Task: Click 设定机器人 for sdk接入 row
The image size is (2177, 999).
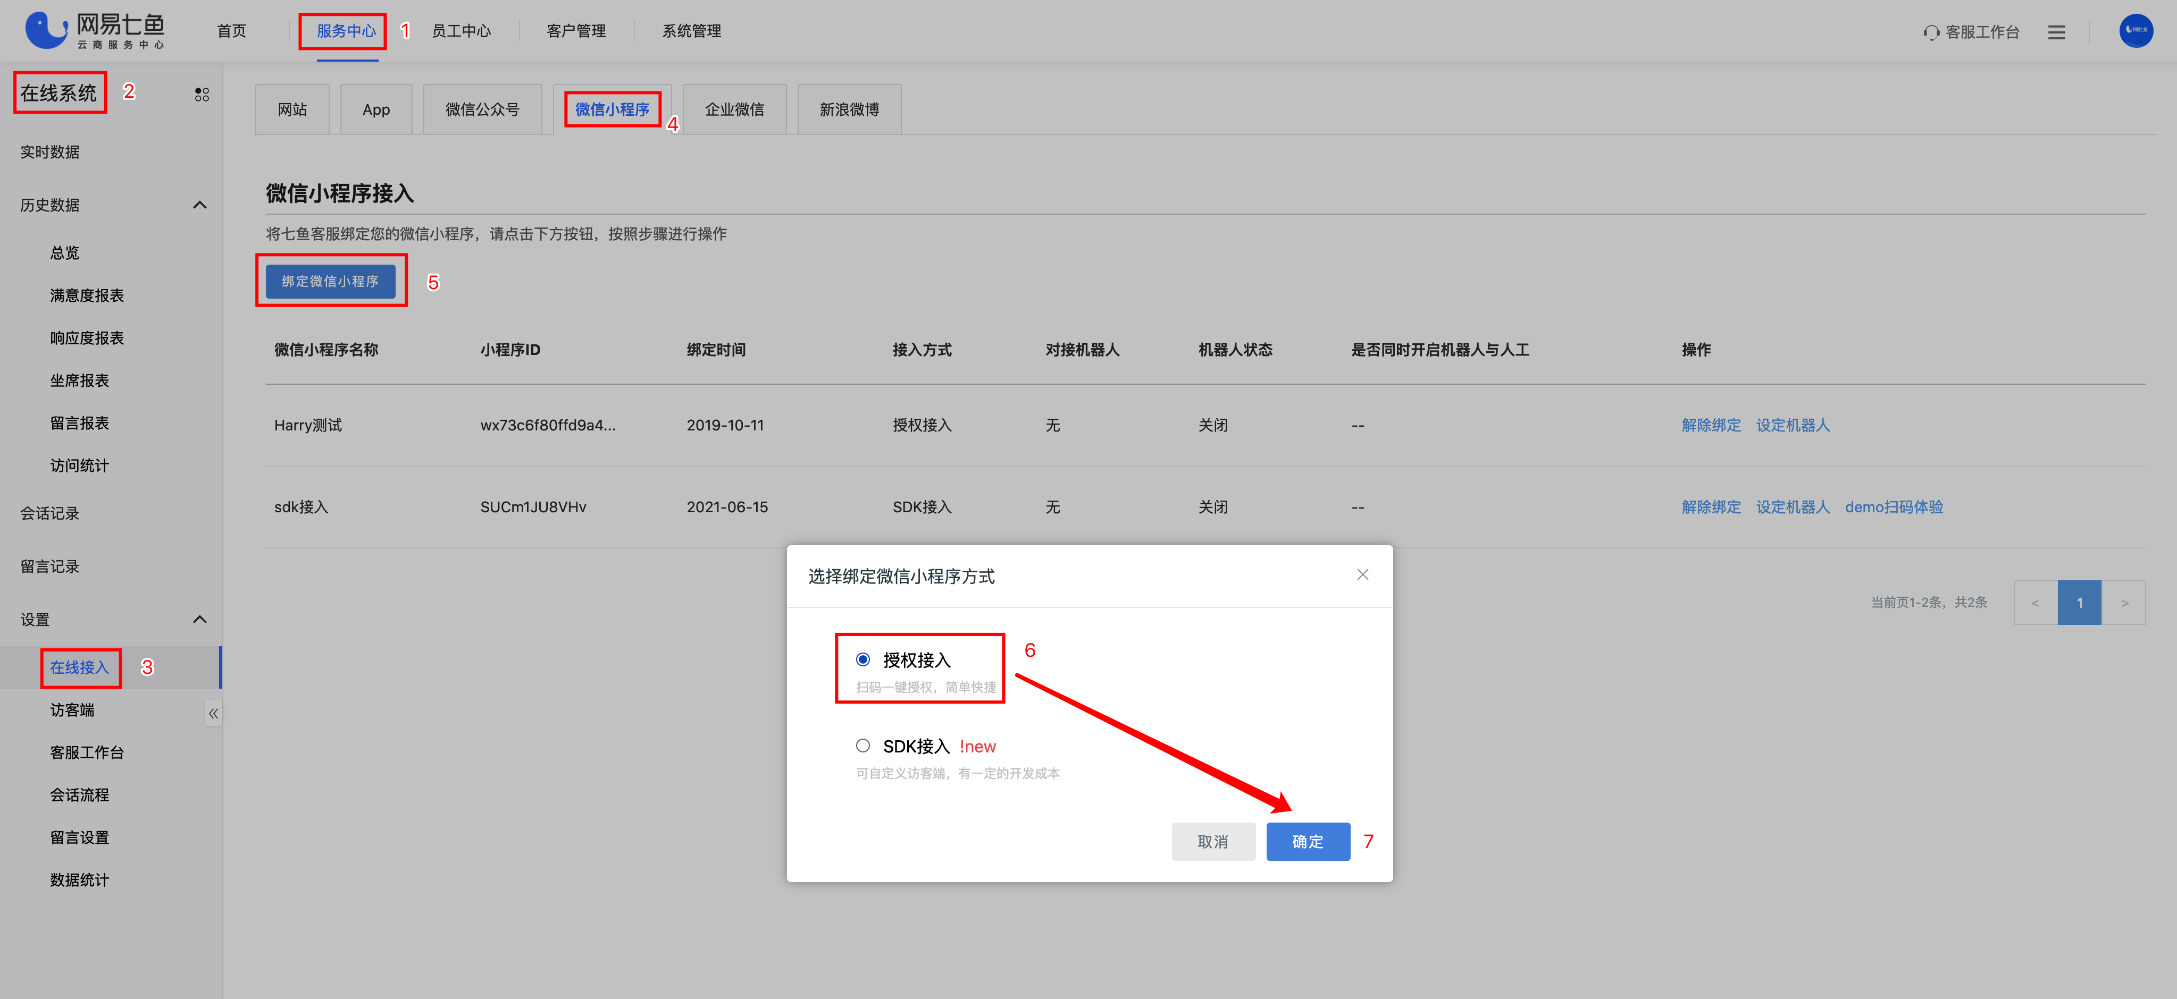Action: pyautogui.click(x=1793, y=507)
